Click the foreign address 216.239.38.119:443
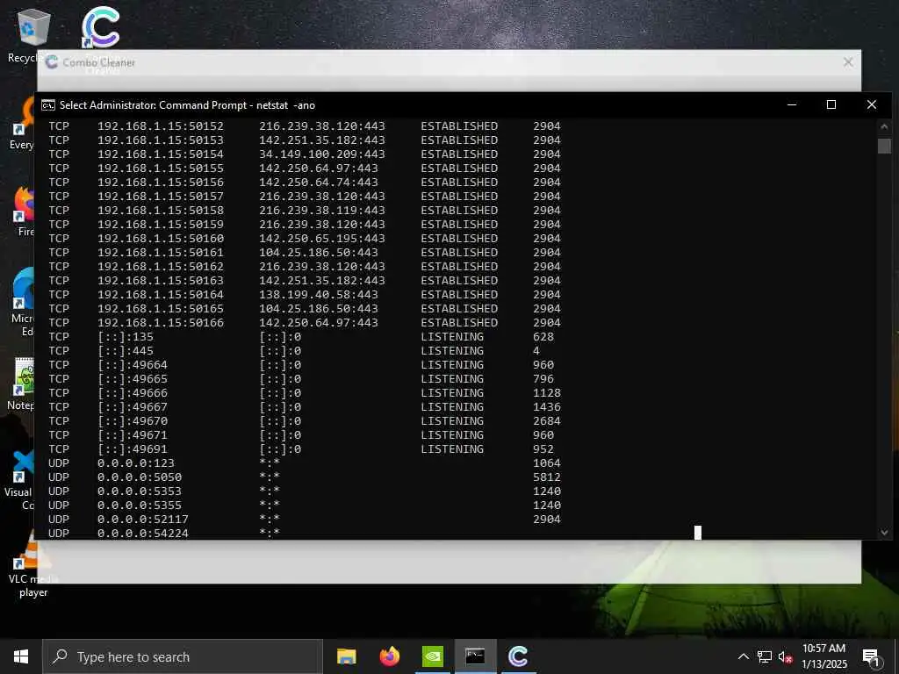 pos(321,211)
